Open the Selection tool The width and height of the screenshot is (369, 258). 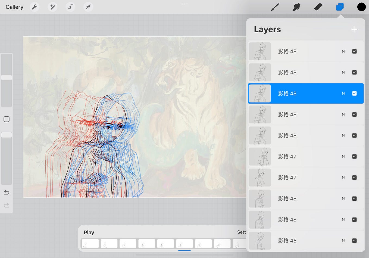click(x=70, y=7)
